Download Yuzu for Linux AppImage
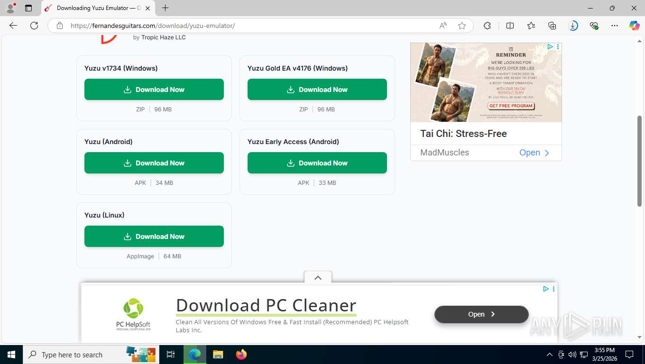The height and width of the screenshot is (364, 645). click(154, 237)
